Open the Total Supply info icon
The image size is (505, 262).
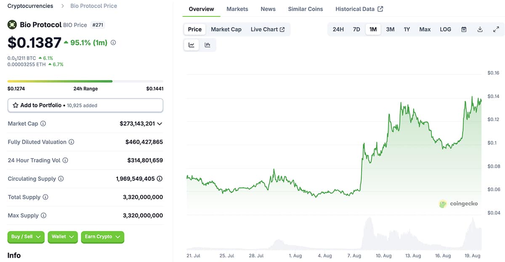[x=45, y=197]
